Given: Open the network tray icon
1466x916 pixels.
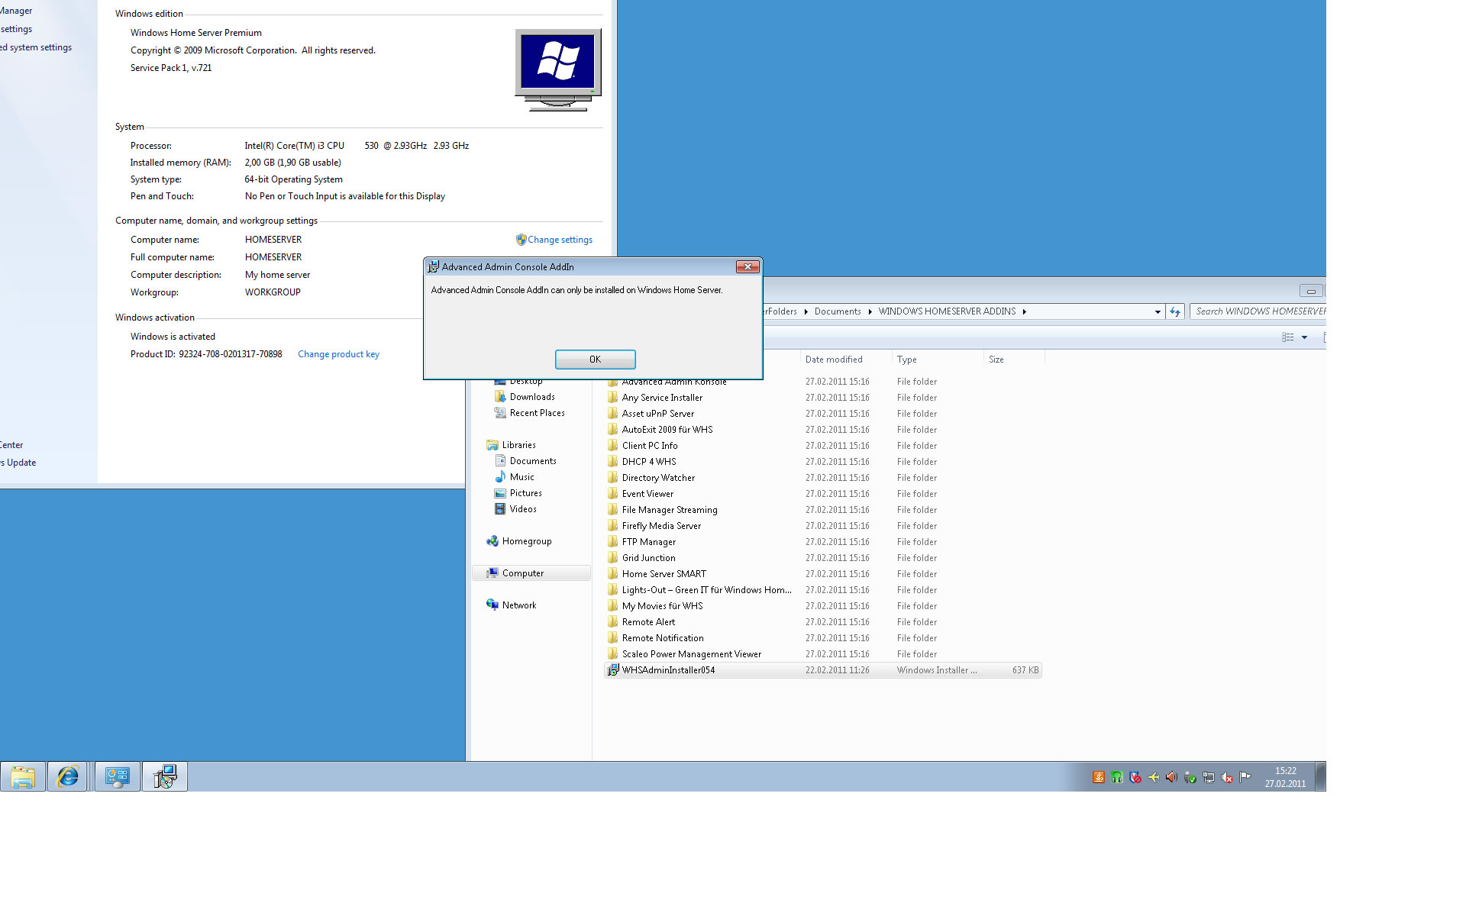Looking at the screenshot, I should (1209, 777).
